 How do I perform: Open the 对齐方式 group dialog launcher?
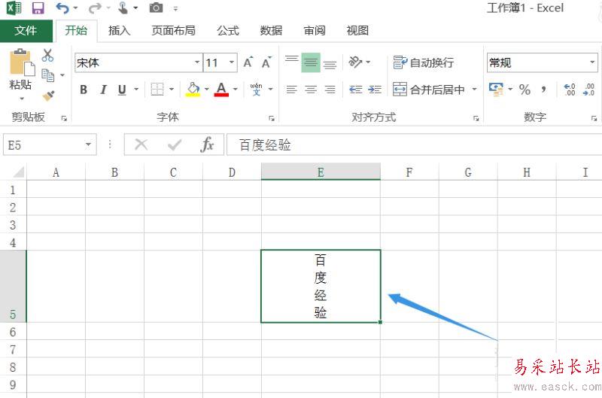click(476, 119)
